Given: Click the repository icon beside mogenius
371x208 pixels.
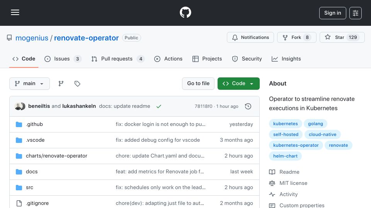Looking at the screenshot, I should (9, 38).
